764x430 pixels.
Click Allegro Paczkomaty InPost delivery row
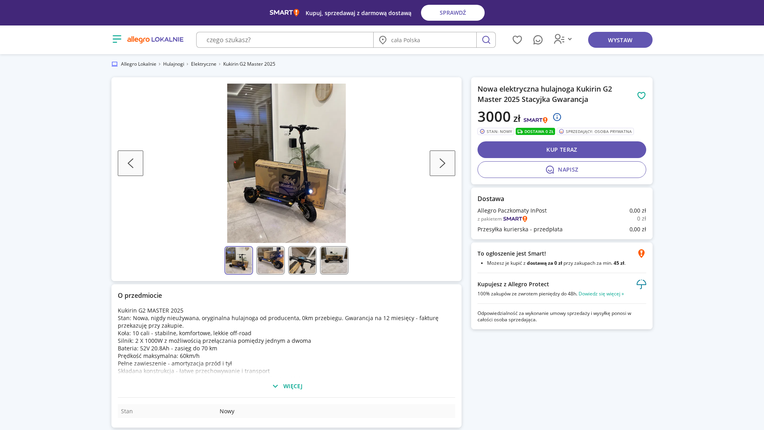coord(562,211)
